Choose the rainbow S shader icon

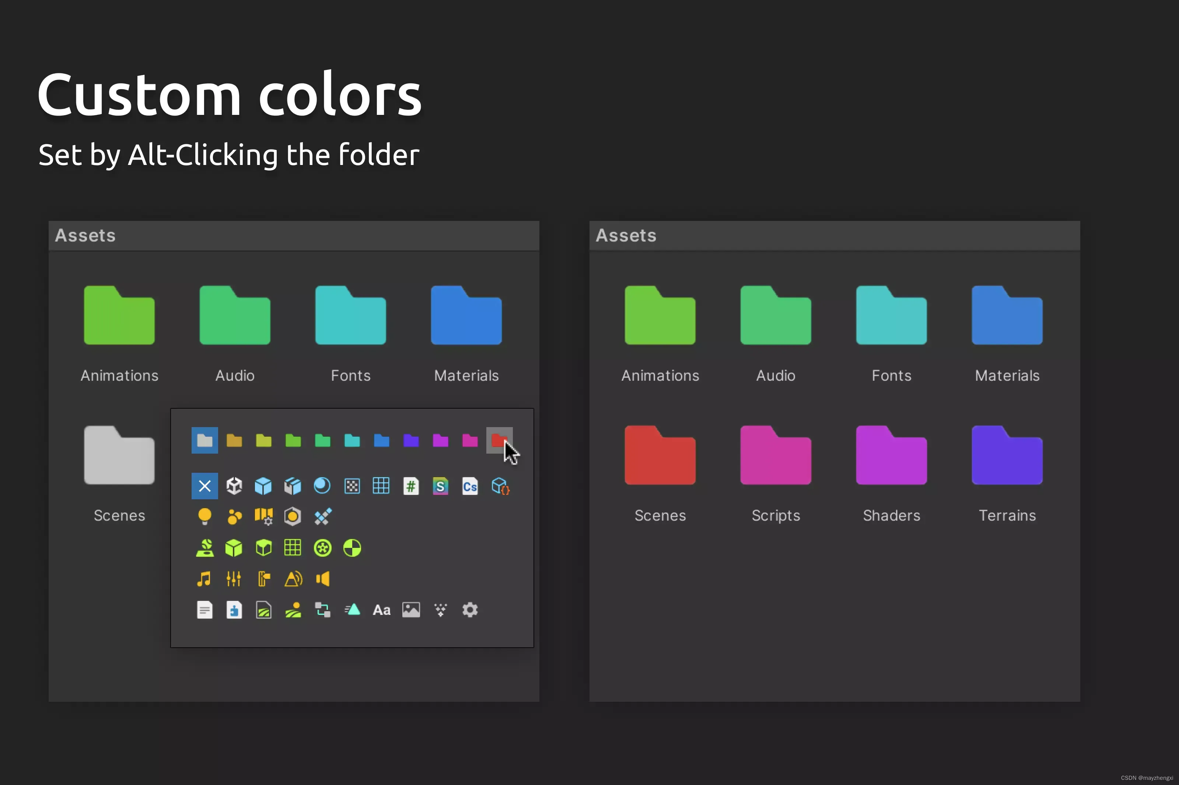point(440,486)
